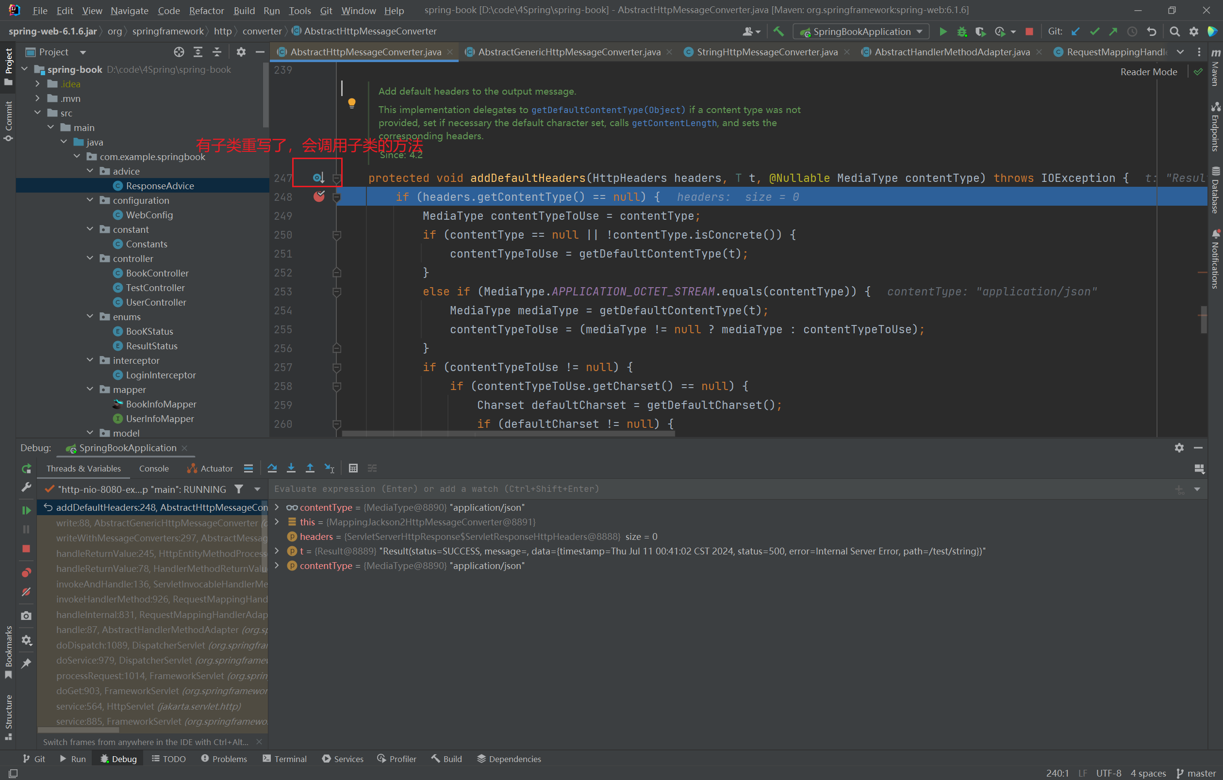Expand all in Project panel toolbar
The image size is (1223, 780).
pos(198,52)
